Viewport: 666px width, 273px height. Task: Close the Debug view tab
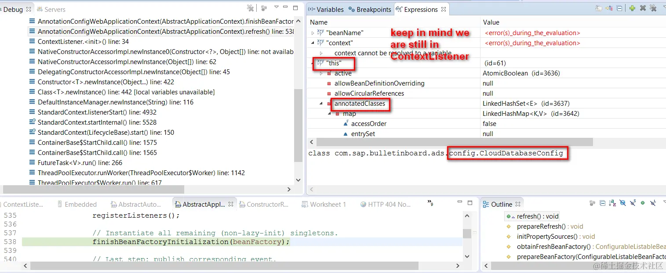pos(29,9)
